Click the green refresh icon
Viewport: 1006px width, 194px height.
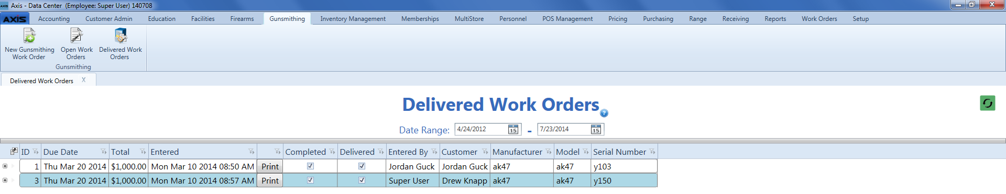click(x=987, y=103)
